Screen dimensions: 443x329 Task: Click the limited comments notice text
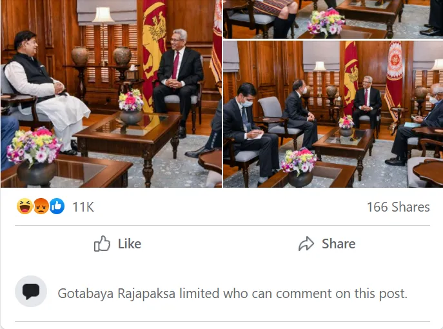pyautogui.click(x=233, y=294)
